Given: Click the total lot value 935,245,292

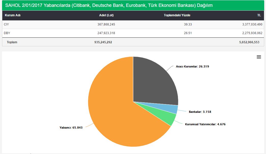Looking at the screenshot, I should click(103, 42).
